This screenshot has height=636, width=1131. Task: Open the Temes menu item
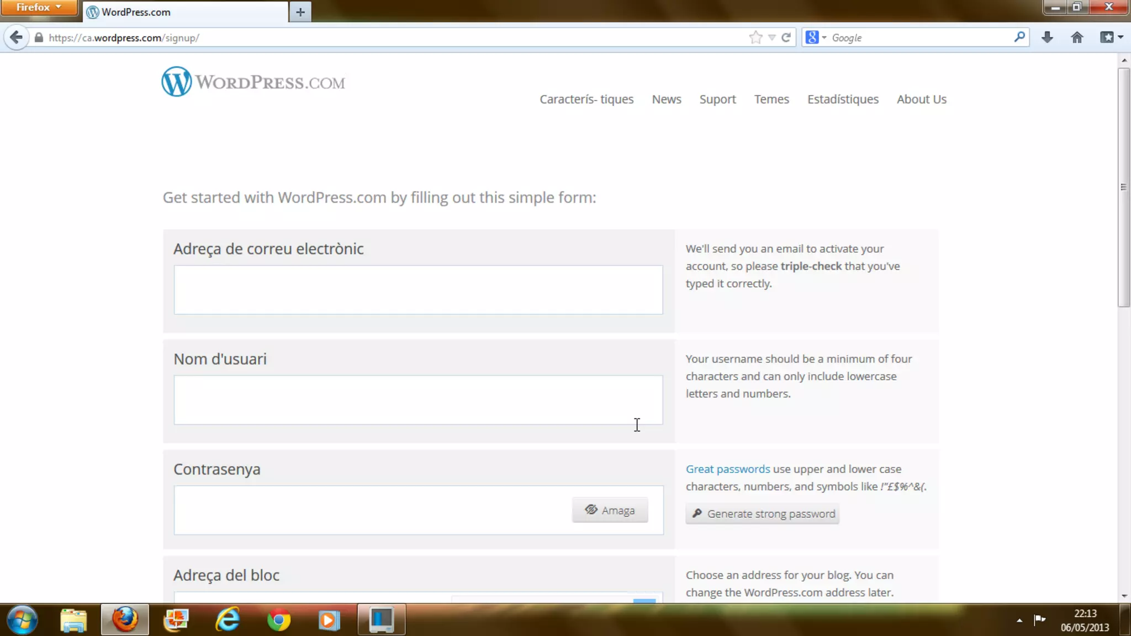[771, 99]
